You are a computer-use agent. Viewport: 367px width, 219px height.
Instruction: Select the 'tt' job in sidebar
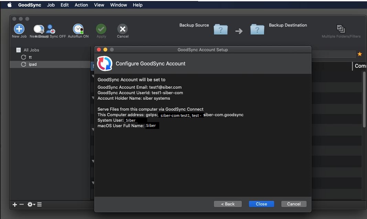coord(30,57)
